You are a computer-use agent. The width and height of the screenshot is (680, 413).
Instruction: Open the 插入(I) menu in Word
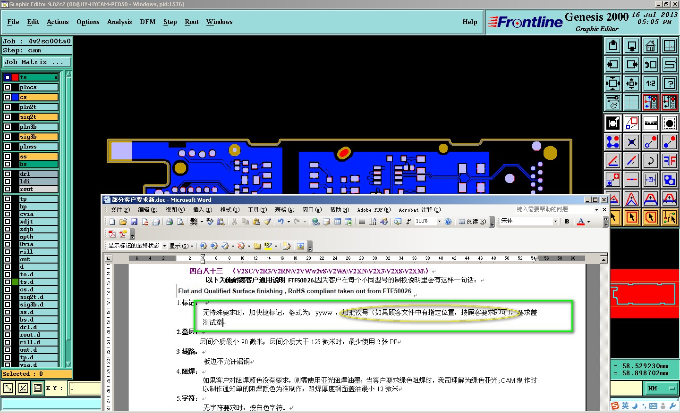[x=203, y=210]
